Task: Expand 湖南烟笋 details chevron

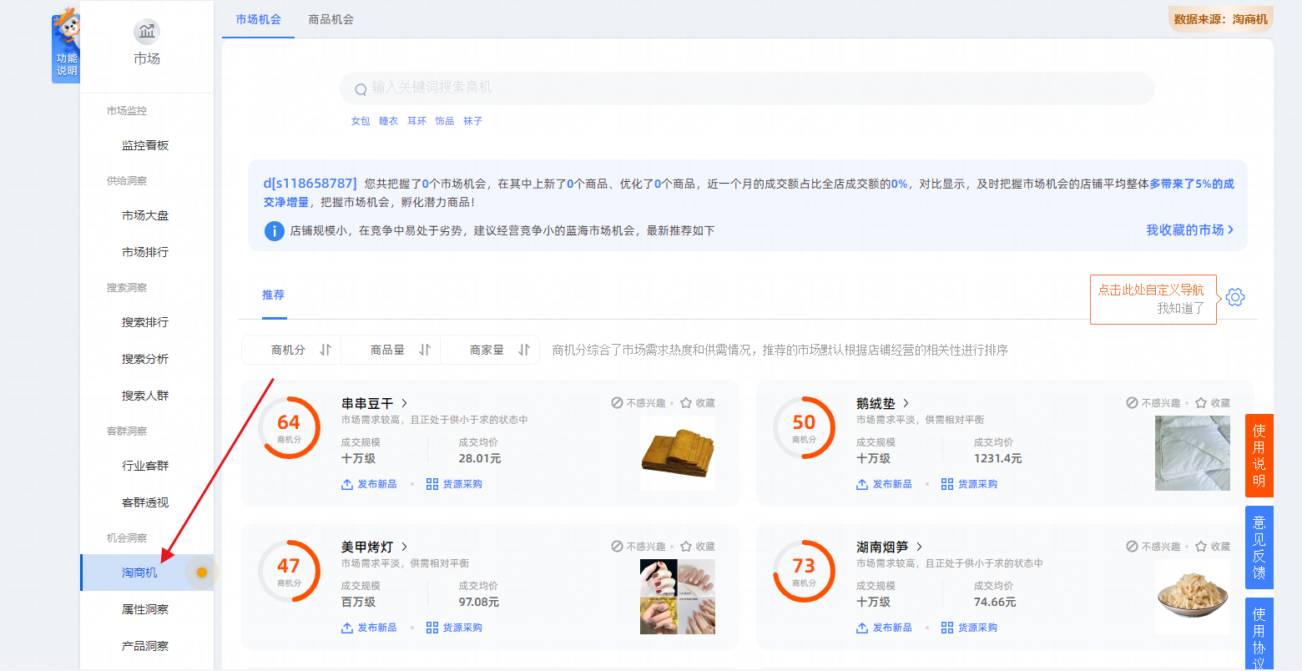Action: coord(919,547)
